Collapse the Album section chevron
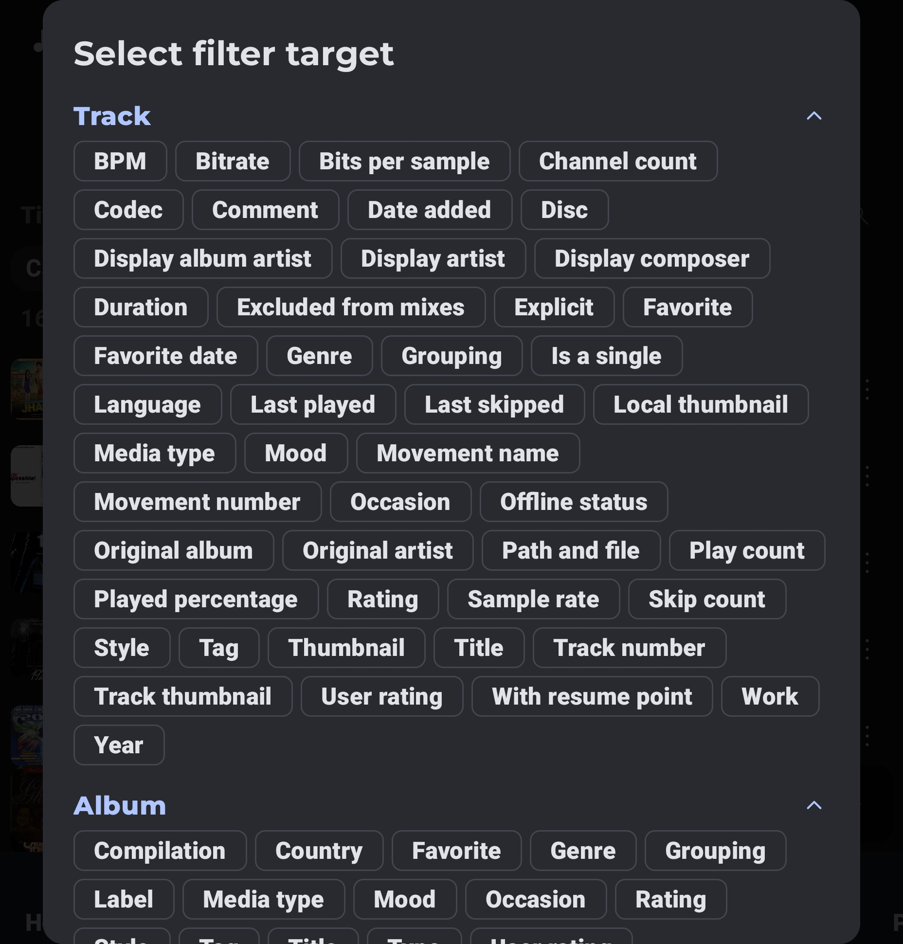Image resolution: width=903 pixels, height=944 pixels. point(814,805)
